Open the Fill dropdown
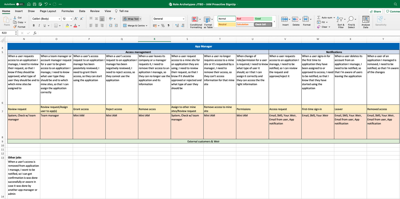Viewport: 400px width, 199px height. tap(322, 22)
